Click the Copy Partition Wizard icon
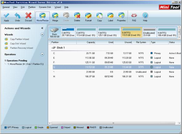This screenshot has height=134, width=182. [x=6, y=39]
